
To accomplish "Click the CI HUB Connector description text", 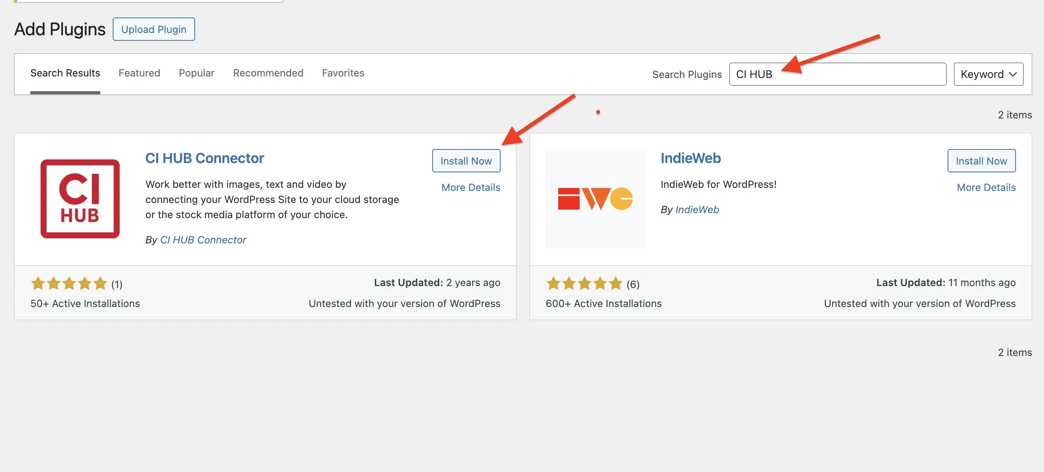I will (x=272, y=199).
